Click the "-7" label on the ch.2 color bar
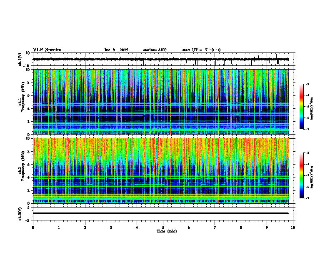 click(x=307, y=198)
